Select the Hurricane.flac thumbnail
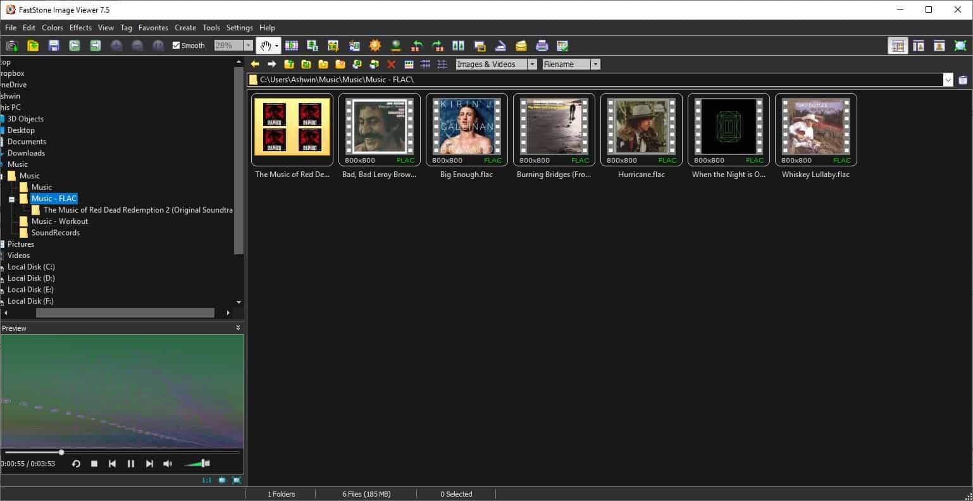 point(641,130)
